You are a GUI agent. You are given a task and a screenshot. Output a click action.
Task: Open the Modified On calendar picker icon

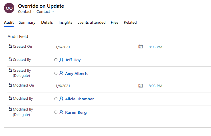[x=140, y=85]
